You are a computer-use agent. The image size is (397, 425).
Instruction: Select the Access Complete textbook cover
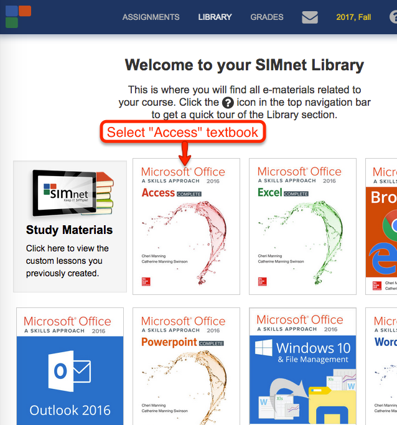[186, 227]
